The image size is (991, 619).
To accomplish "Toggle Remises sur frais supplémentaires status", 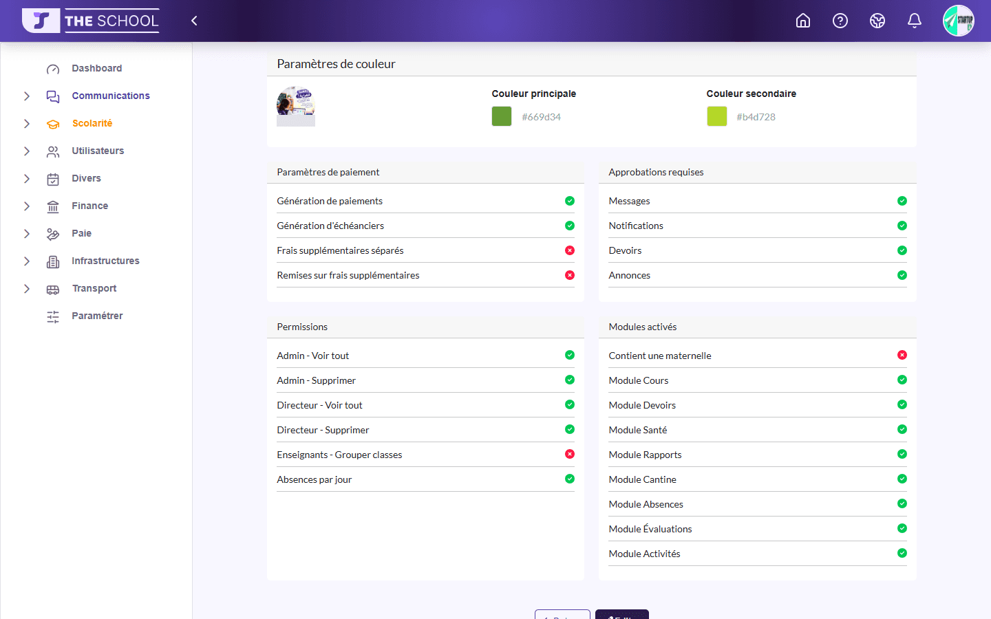I will click(570, 275).
